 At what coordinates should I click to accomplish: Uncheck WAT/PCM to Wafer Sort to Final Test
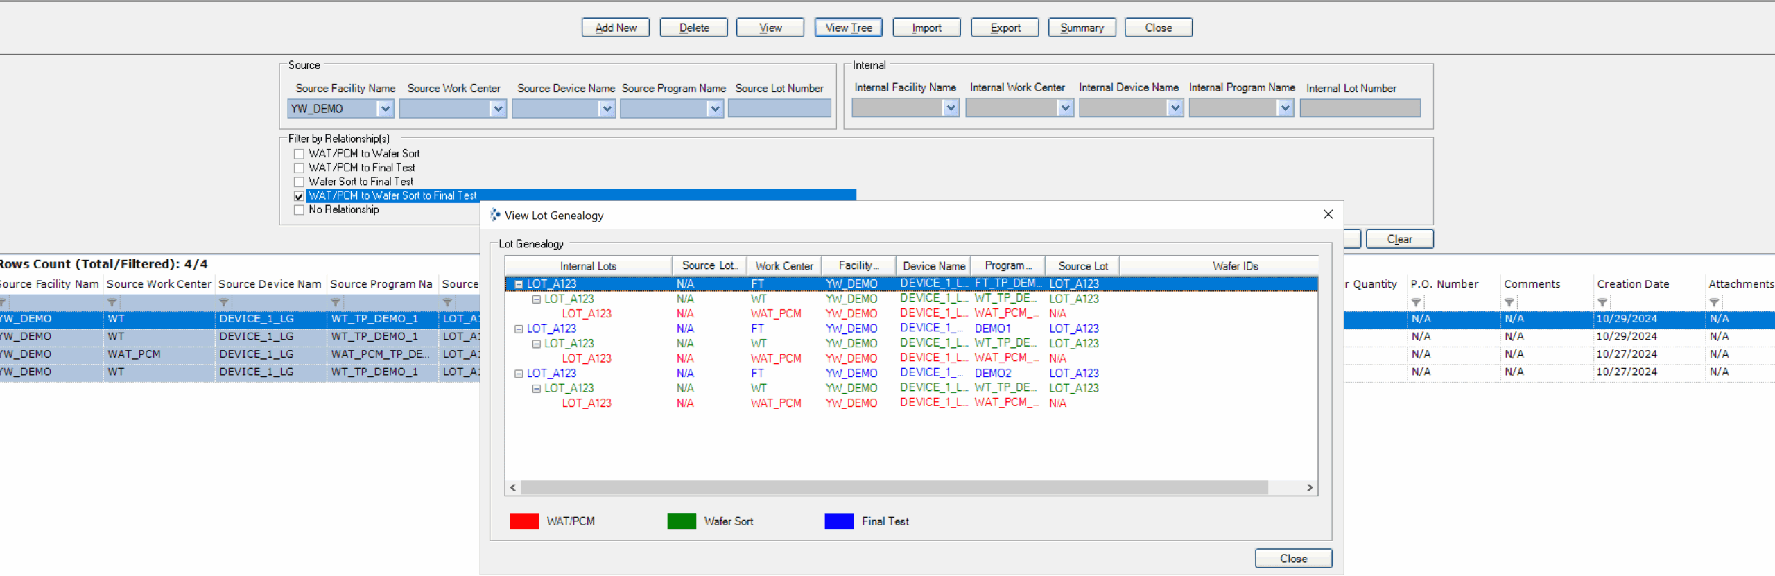coord(299,196)
